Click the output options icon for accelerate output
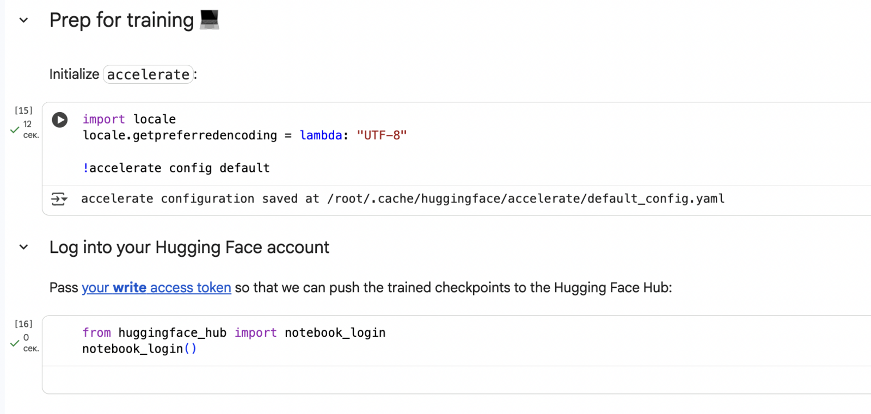Screen dimensions: 871x414 click(x=59, y=199)
